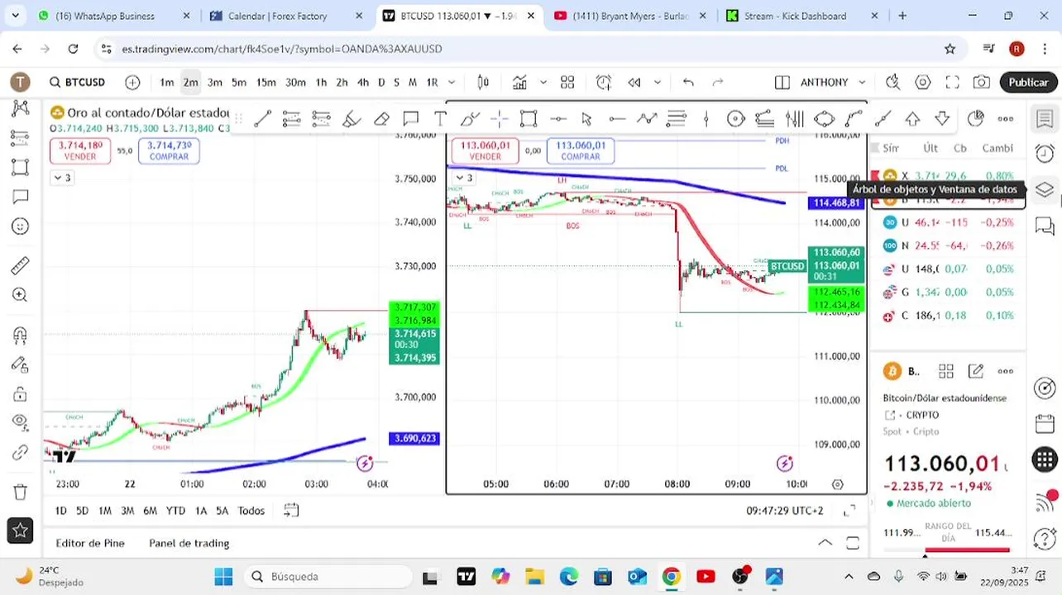Select the Todos date range
This screenshot has width=1062, height=595.
(x=251, y=511)
